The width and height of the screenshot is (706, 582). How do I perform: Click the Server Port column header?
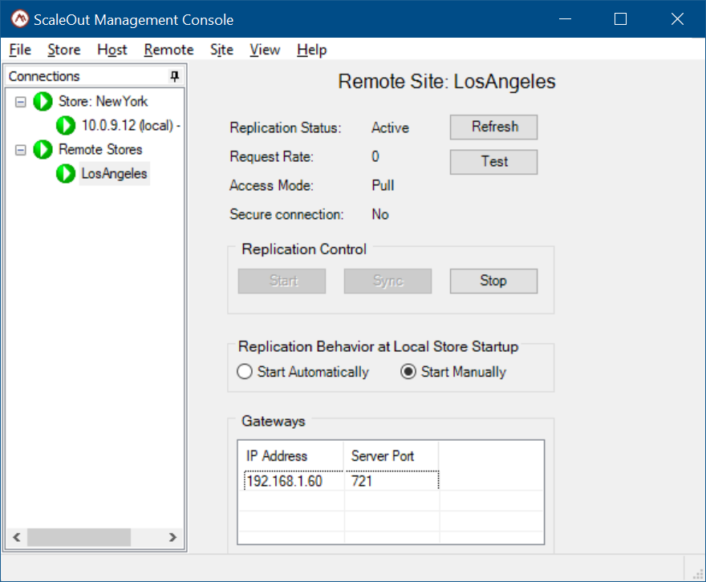tap(391, 455)
